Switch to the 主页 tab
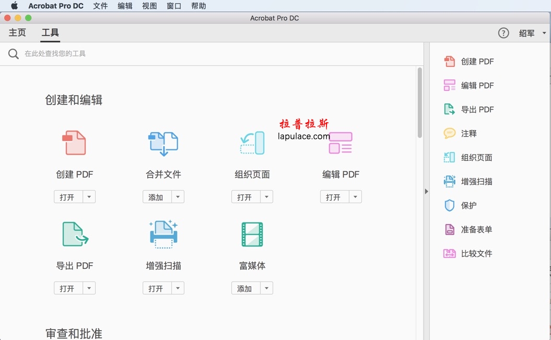Image resolution: width=551 pixels, height=340 pixels. (17, 33)
